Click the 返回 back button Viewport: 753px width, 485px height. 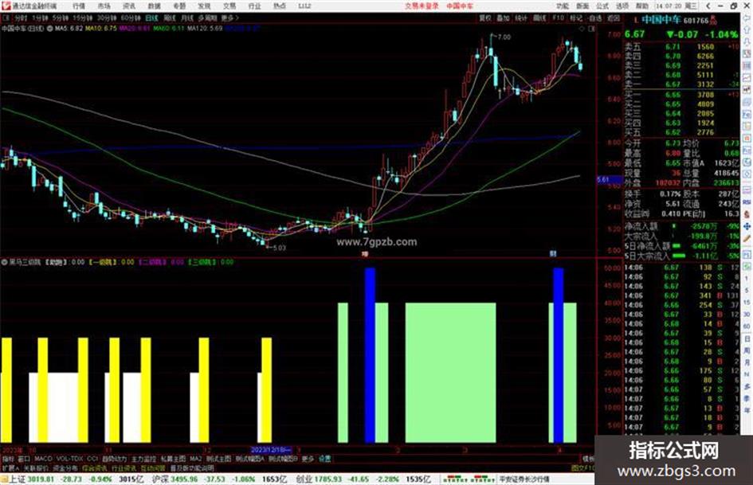[614, 18]
